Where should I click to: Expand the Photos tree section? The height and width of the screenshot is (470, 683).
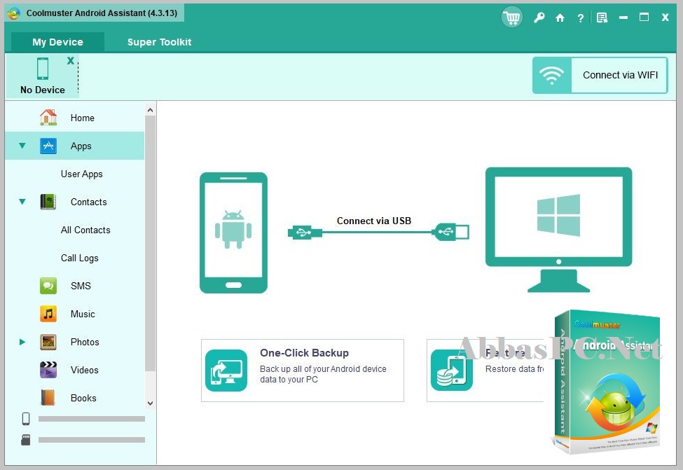point(22,342)
